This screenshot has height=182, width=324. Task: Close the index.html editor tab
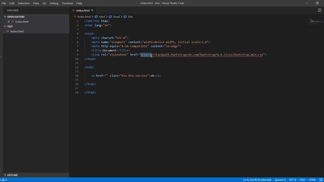(x=92, y=10)
